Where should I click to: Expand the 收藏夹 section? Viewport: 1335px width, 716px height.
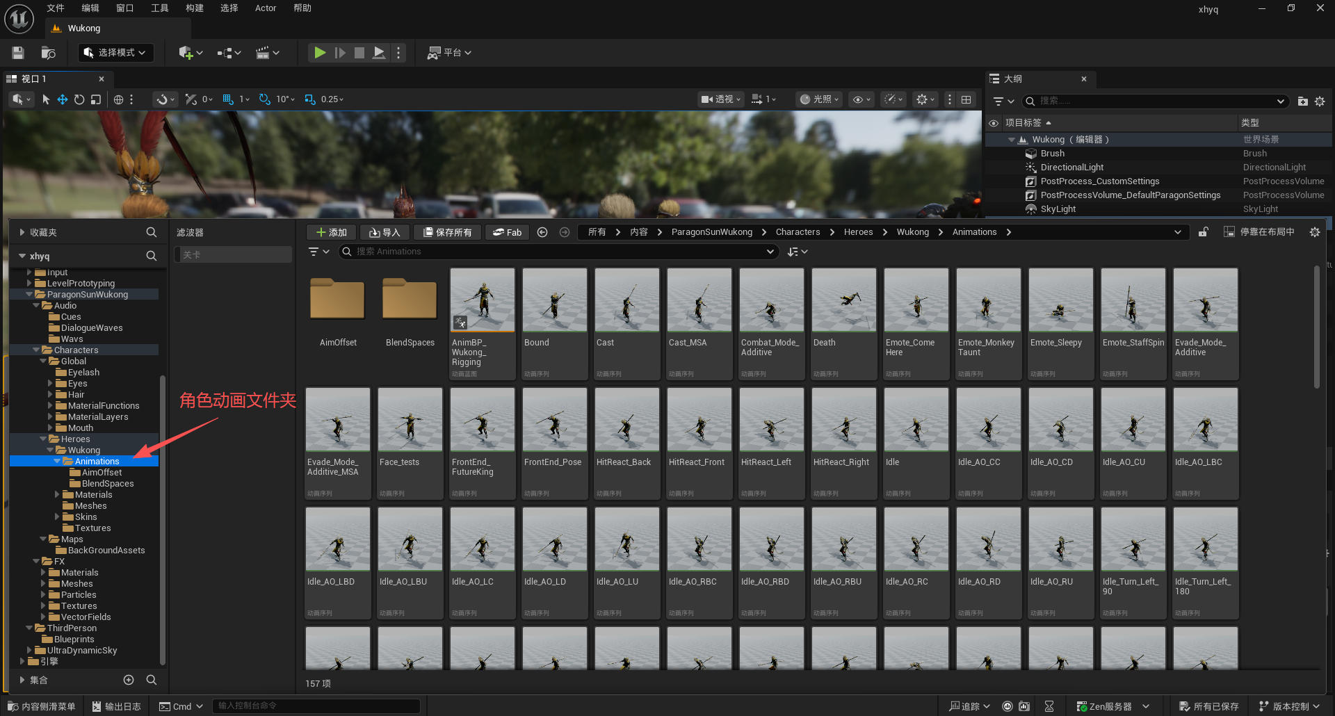coord(22,232)
